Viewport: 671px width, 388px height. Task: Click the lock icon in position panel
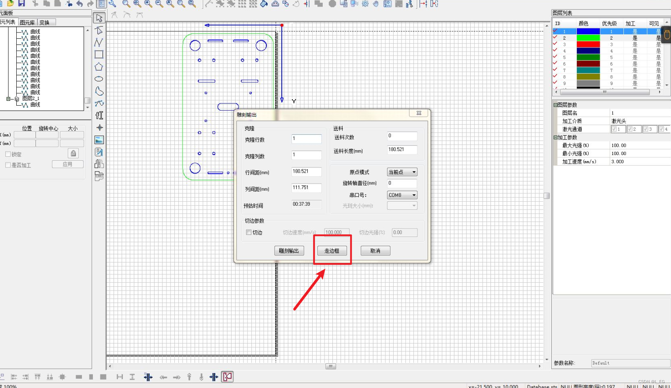[x=73, y=153]
